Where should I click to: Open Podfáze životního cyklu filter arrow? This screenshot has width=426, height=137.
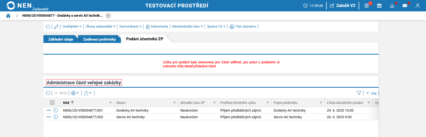click(x=268, y=103)
